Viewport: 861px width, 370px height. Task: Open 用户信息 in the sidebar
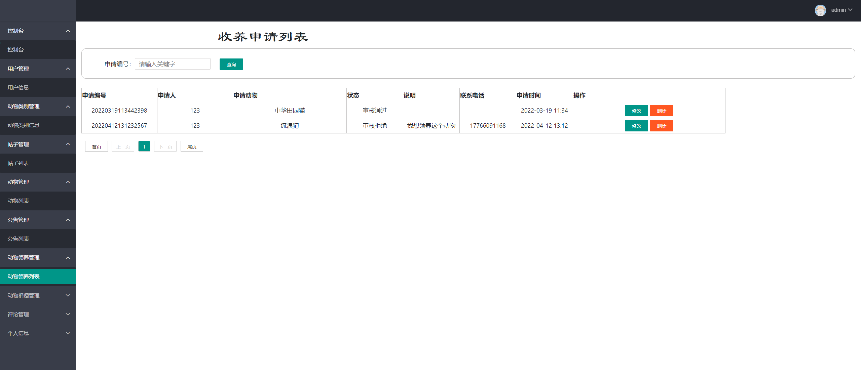(18, 87)
